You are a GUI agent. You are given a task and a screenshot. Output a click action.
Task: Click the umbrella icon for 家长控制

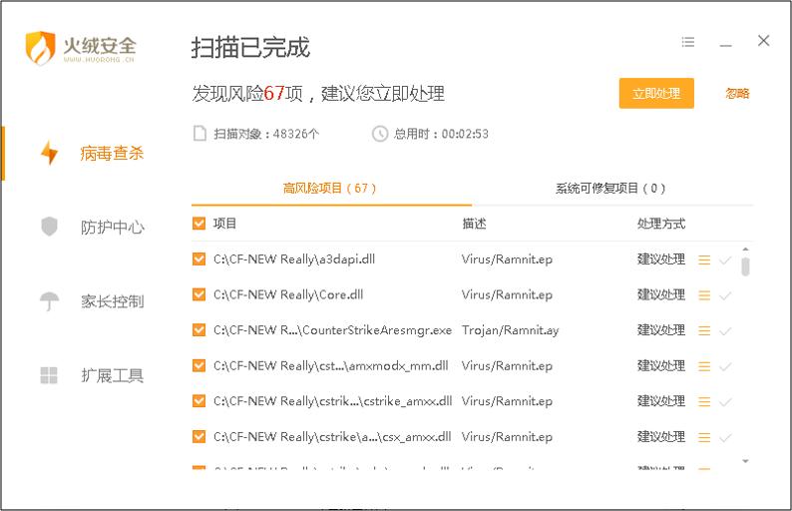click(x=49, y=301)
